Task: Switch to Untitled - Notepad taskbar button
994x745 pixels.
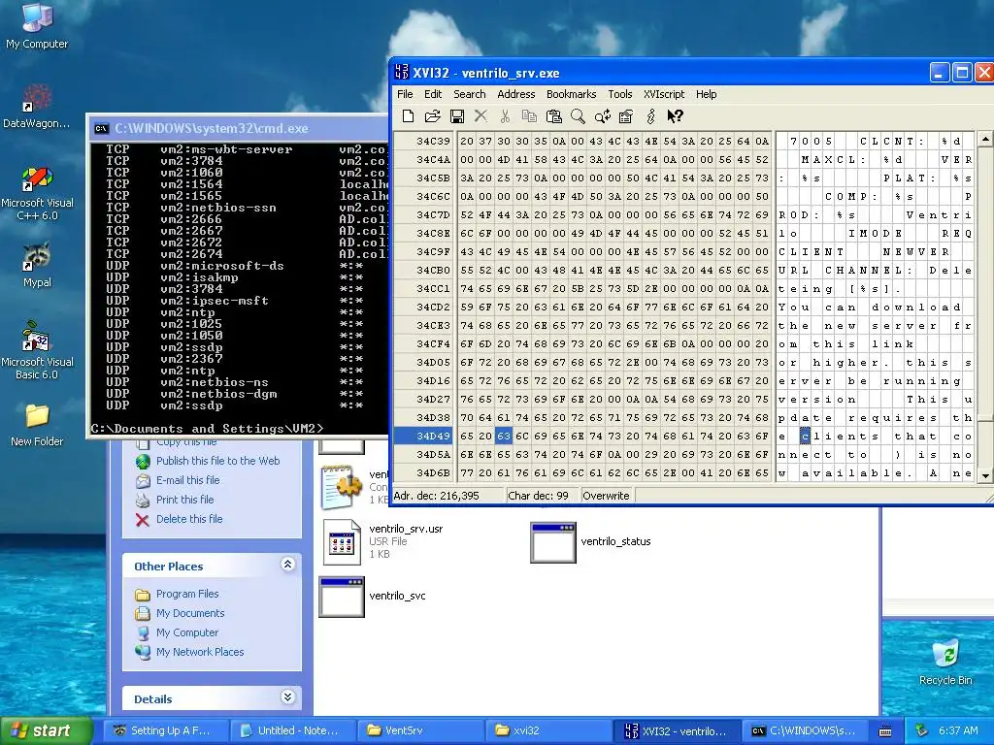Action: pyautogui.click(x=291, y=730)
